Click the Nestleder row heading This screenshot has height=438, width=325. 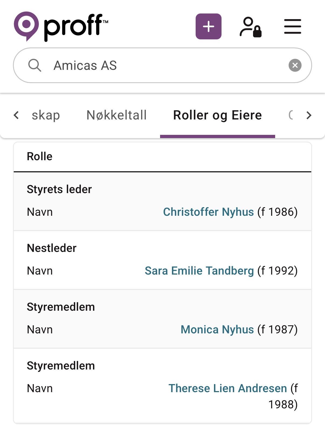point(52,248)
